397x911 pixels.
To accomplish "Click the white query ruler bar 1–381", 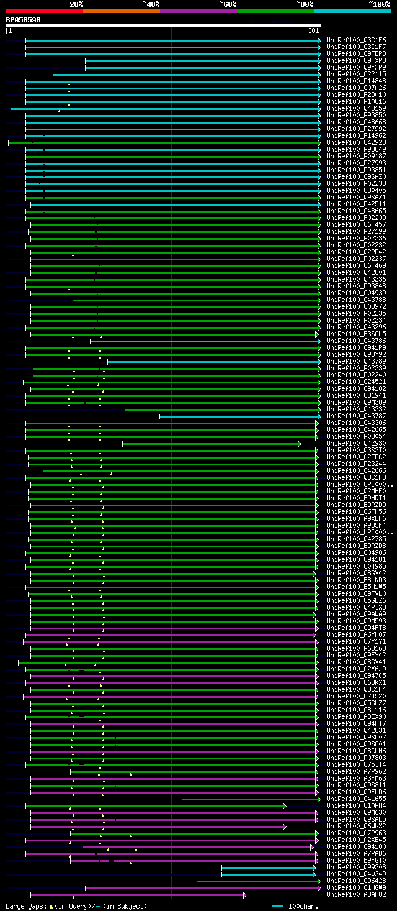I will (164, 25).
